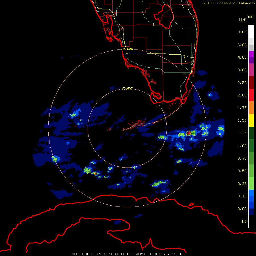Click the 100 NMI range ring label
This screenshot has width=256, height=256.
(127, 49)
